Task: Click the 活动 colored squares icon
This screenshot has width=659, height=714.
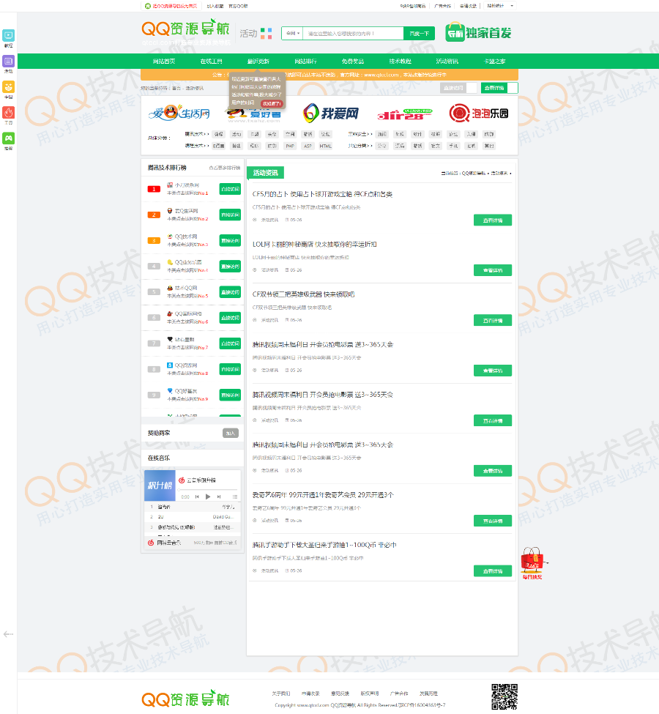Action: (267, 33)
